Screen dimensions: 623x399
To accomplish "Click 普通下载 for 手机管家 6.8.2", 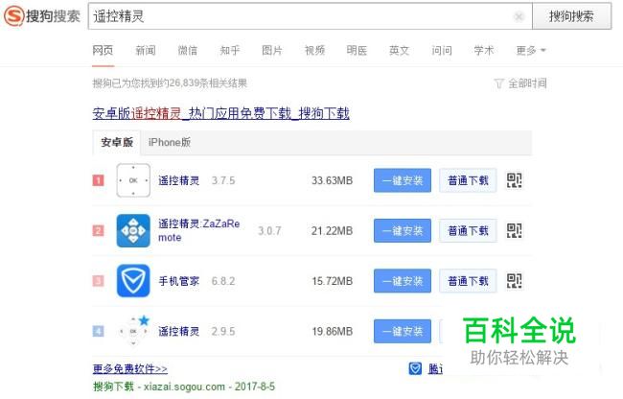I will [468, 281].
